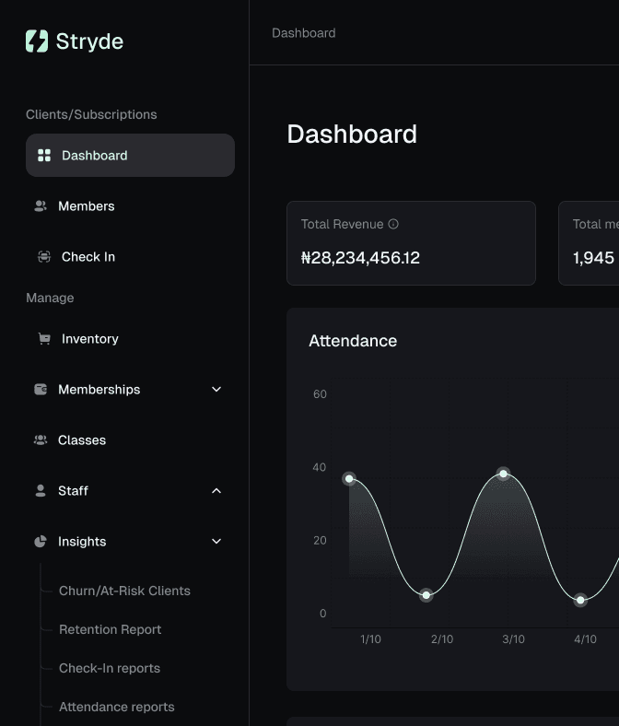The height and width of the screenshot is (726, 619).
Task: Click the 4/10 x-axis date label
Action: [585, 639]
